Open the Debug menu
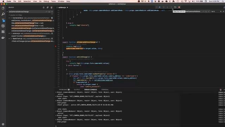Screen dimensions: 225x127 [x=46, y=1]
